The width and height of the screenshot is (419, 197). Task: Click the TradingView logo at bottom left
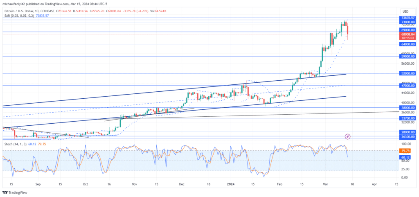(x=15, y=192)
